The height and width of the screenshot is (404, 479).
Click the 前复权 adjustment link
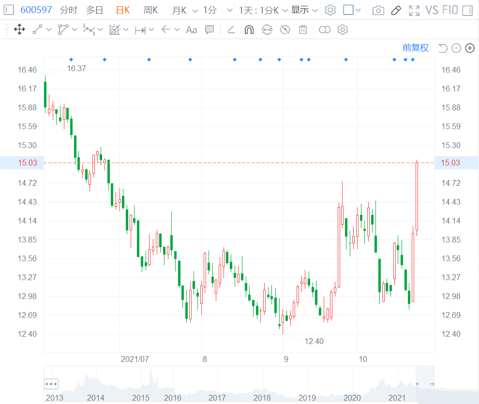pos(416,47)
